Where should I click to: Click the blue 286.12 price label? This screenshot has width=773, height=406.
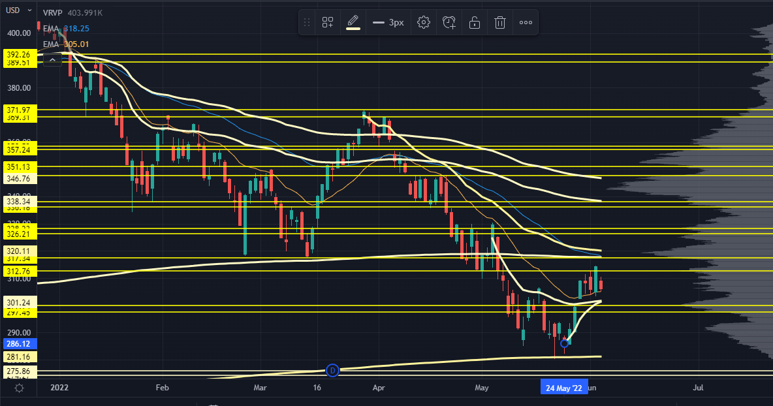[19, 344]
